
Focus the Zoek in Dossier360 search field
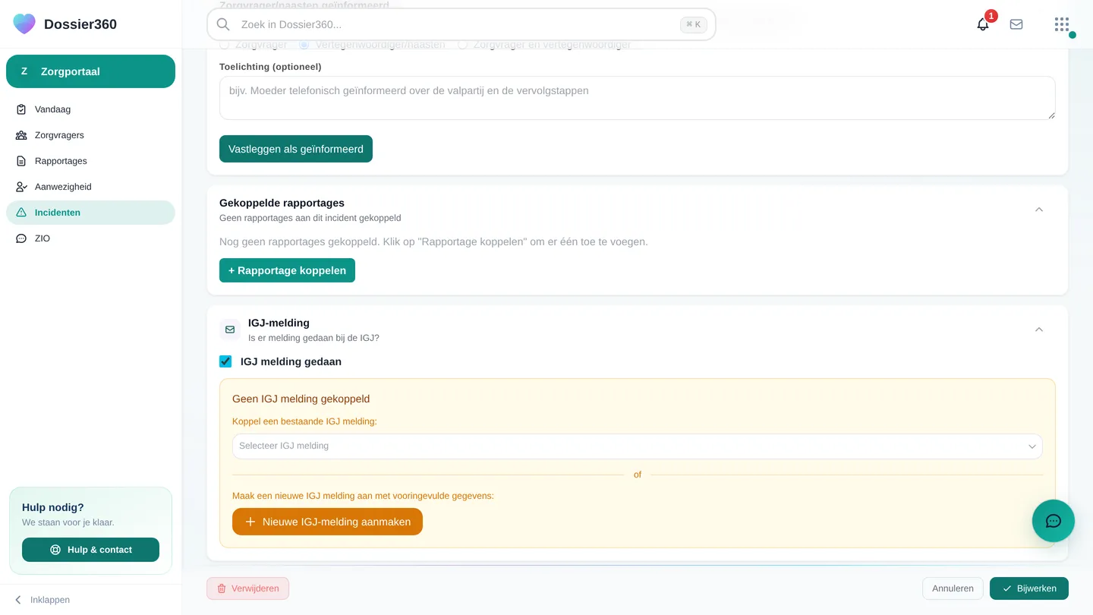coord(461,24)
